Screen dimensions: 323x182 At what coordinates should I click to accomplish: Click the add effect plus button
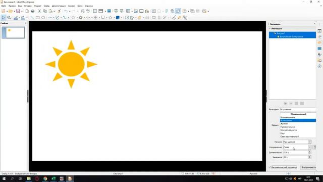pyautogui.click(x=286, y=104)
